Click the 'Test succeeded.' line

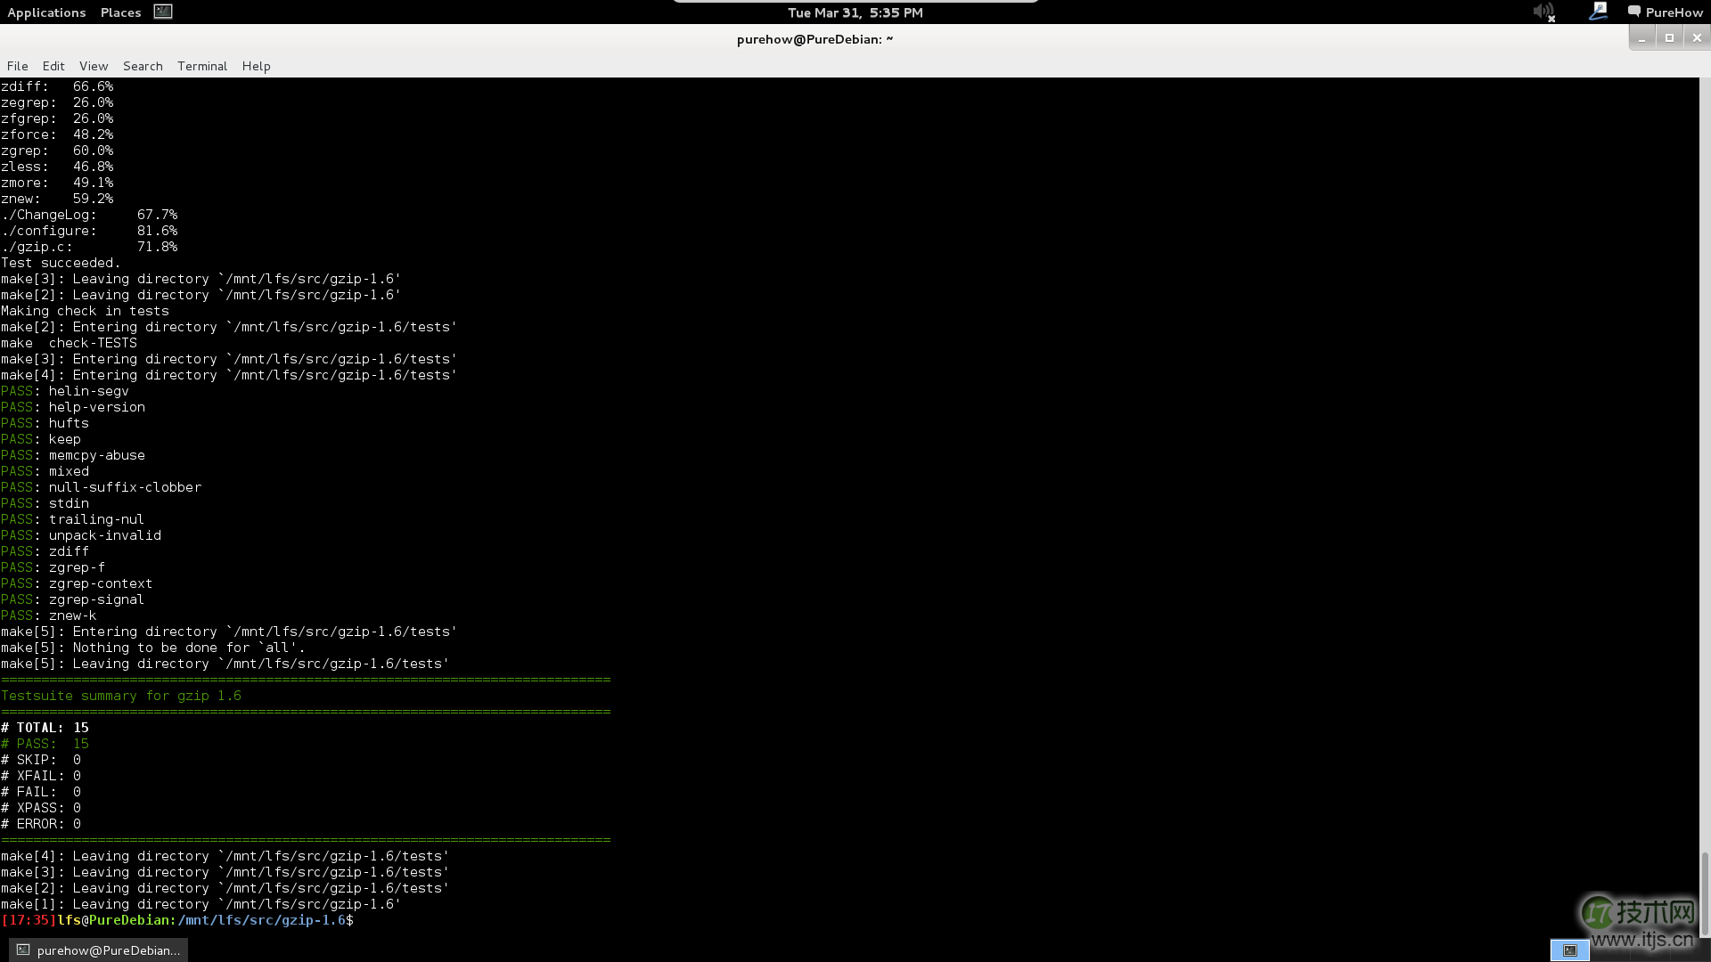(61, 263)
